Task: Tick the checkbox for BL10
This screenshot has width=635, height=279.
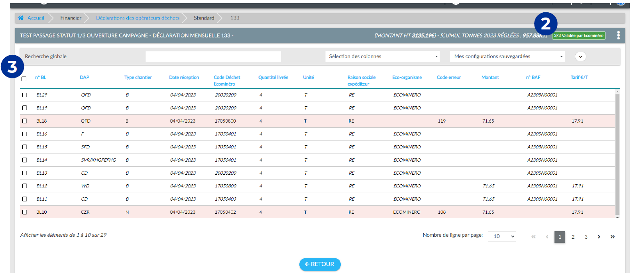Action: click(25, 212)
